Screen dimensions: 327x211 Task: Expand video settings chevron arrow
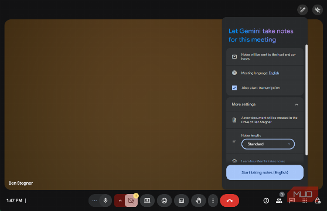click(x=120, y=201)
